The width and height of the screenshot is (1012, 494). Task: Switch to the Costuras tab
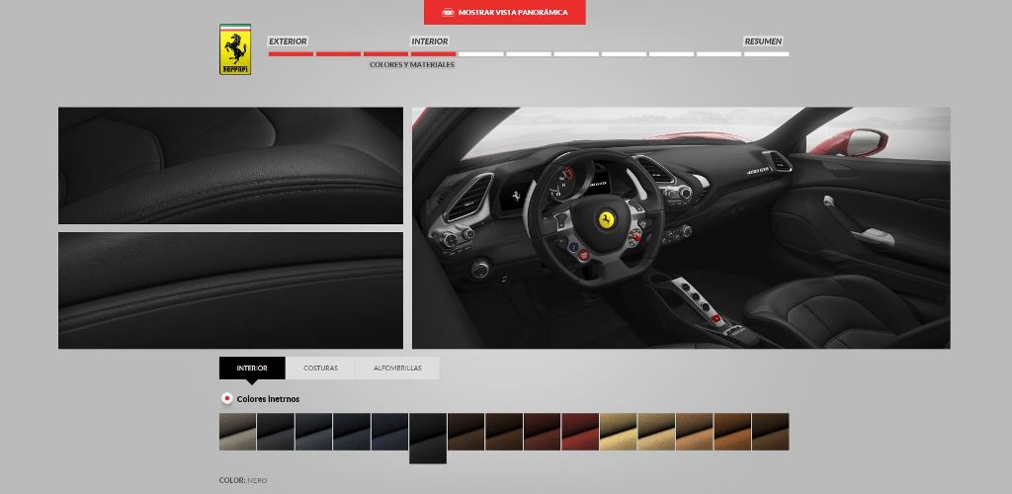320,369
